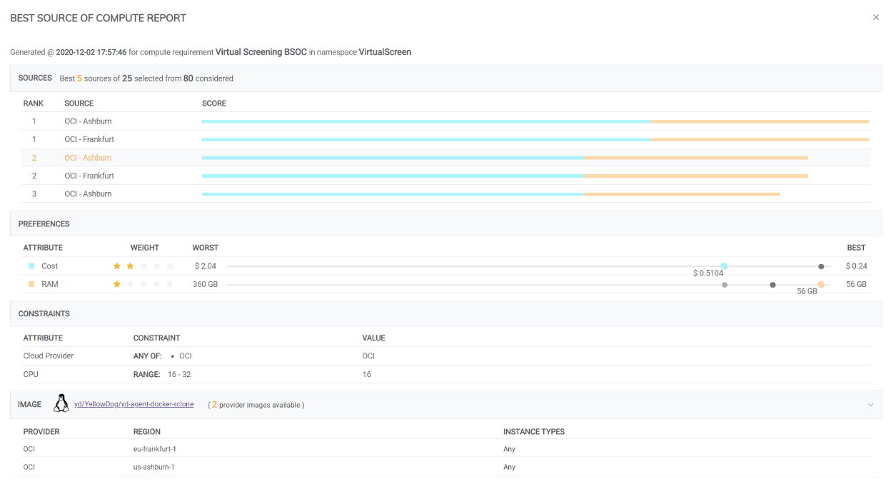Click the REGION column header

click(147, 432)
